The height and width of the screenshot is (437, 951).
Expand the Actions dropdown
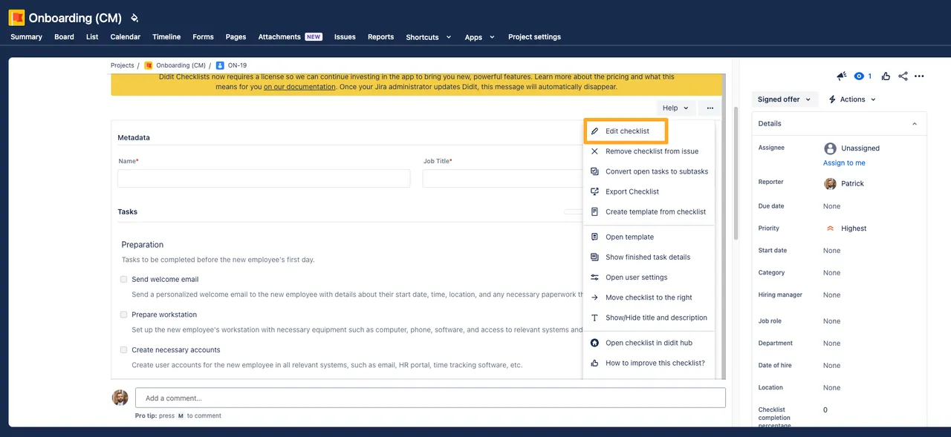tap(852, 99)
